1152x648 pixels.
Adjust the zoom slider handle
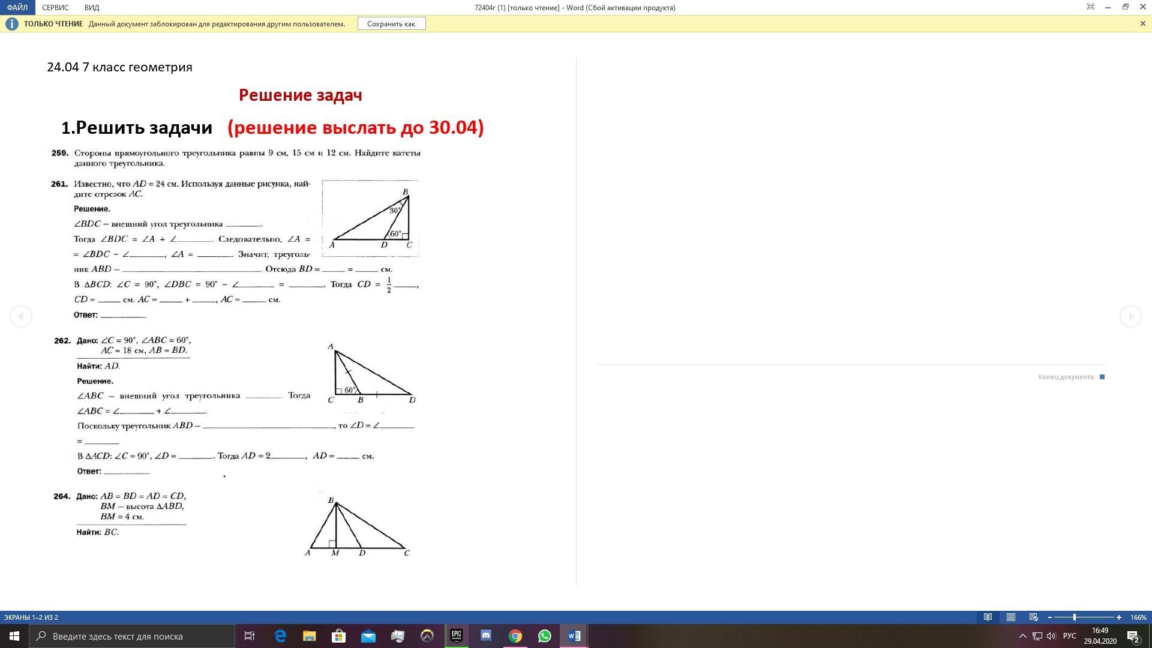click(x=1075, y=617)
